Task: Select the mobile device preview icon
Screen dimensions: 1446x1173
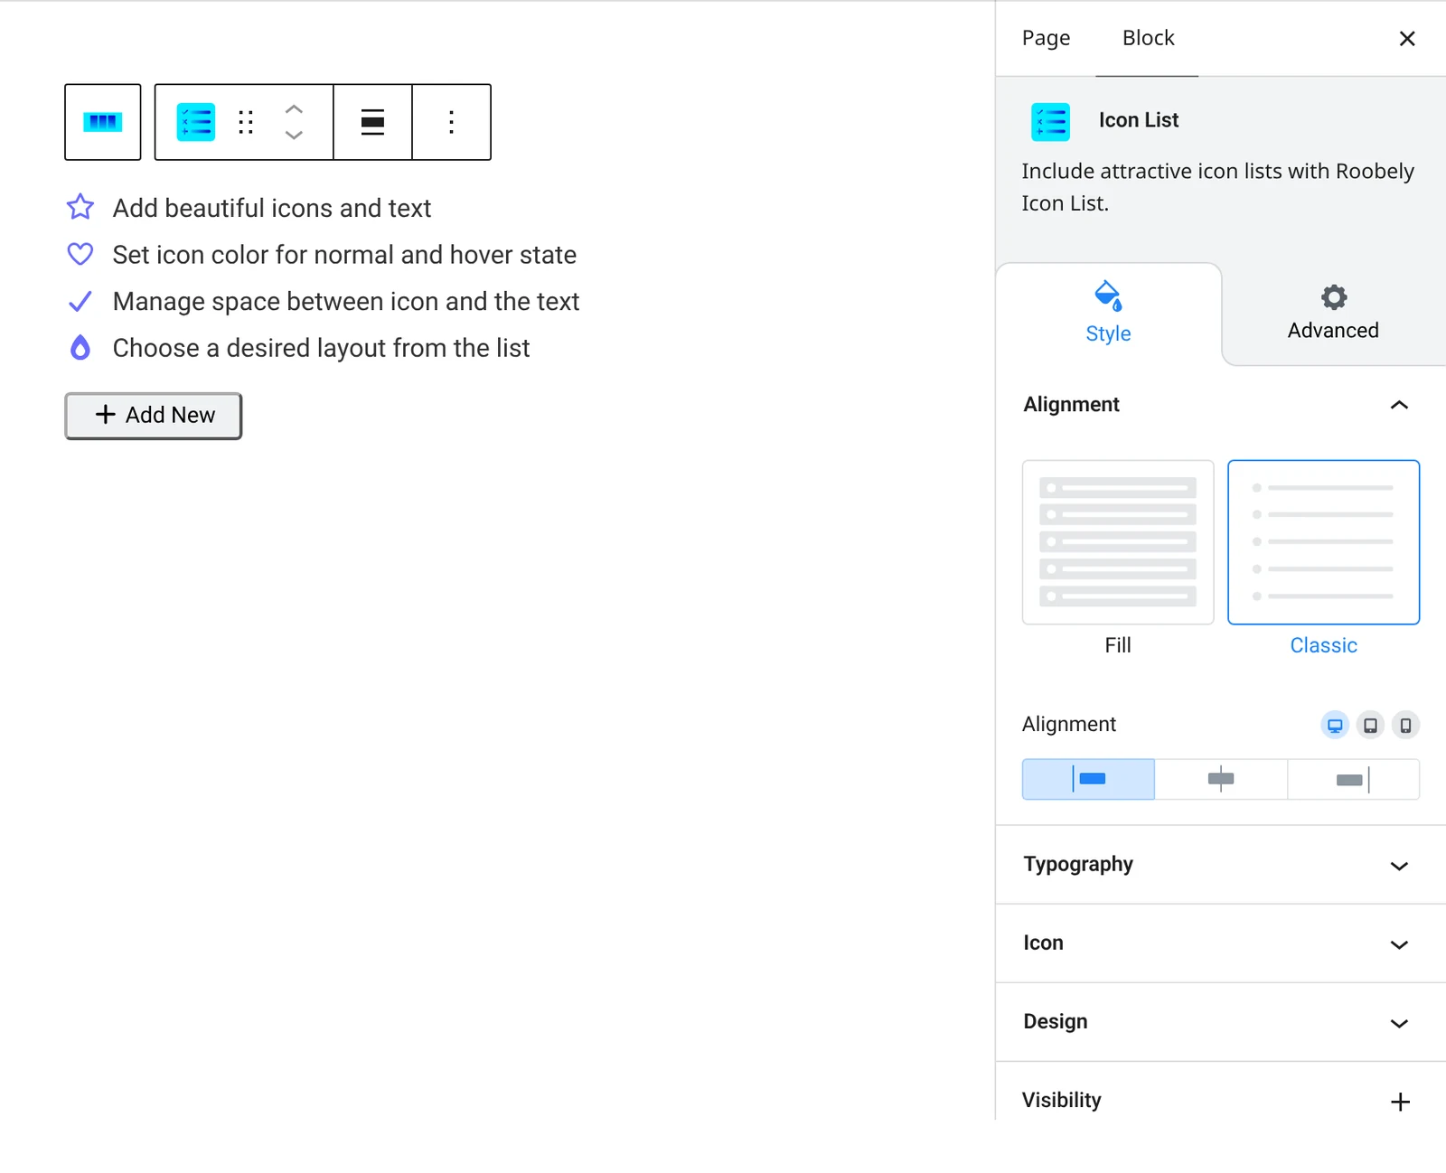Action: [1405, 725]
